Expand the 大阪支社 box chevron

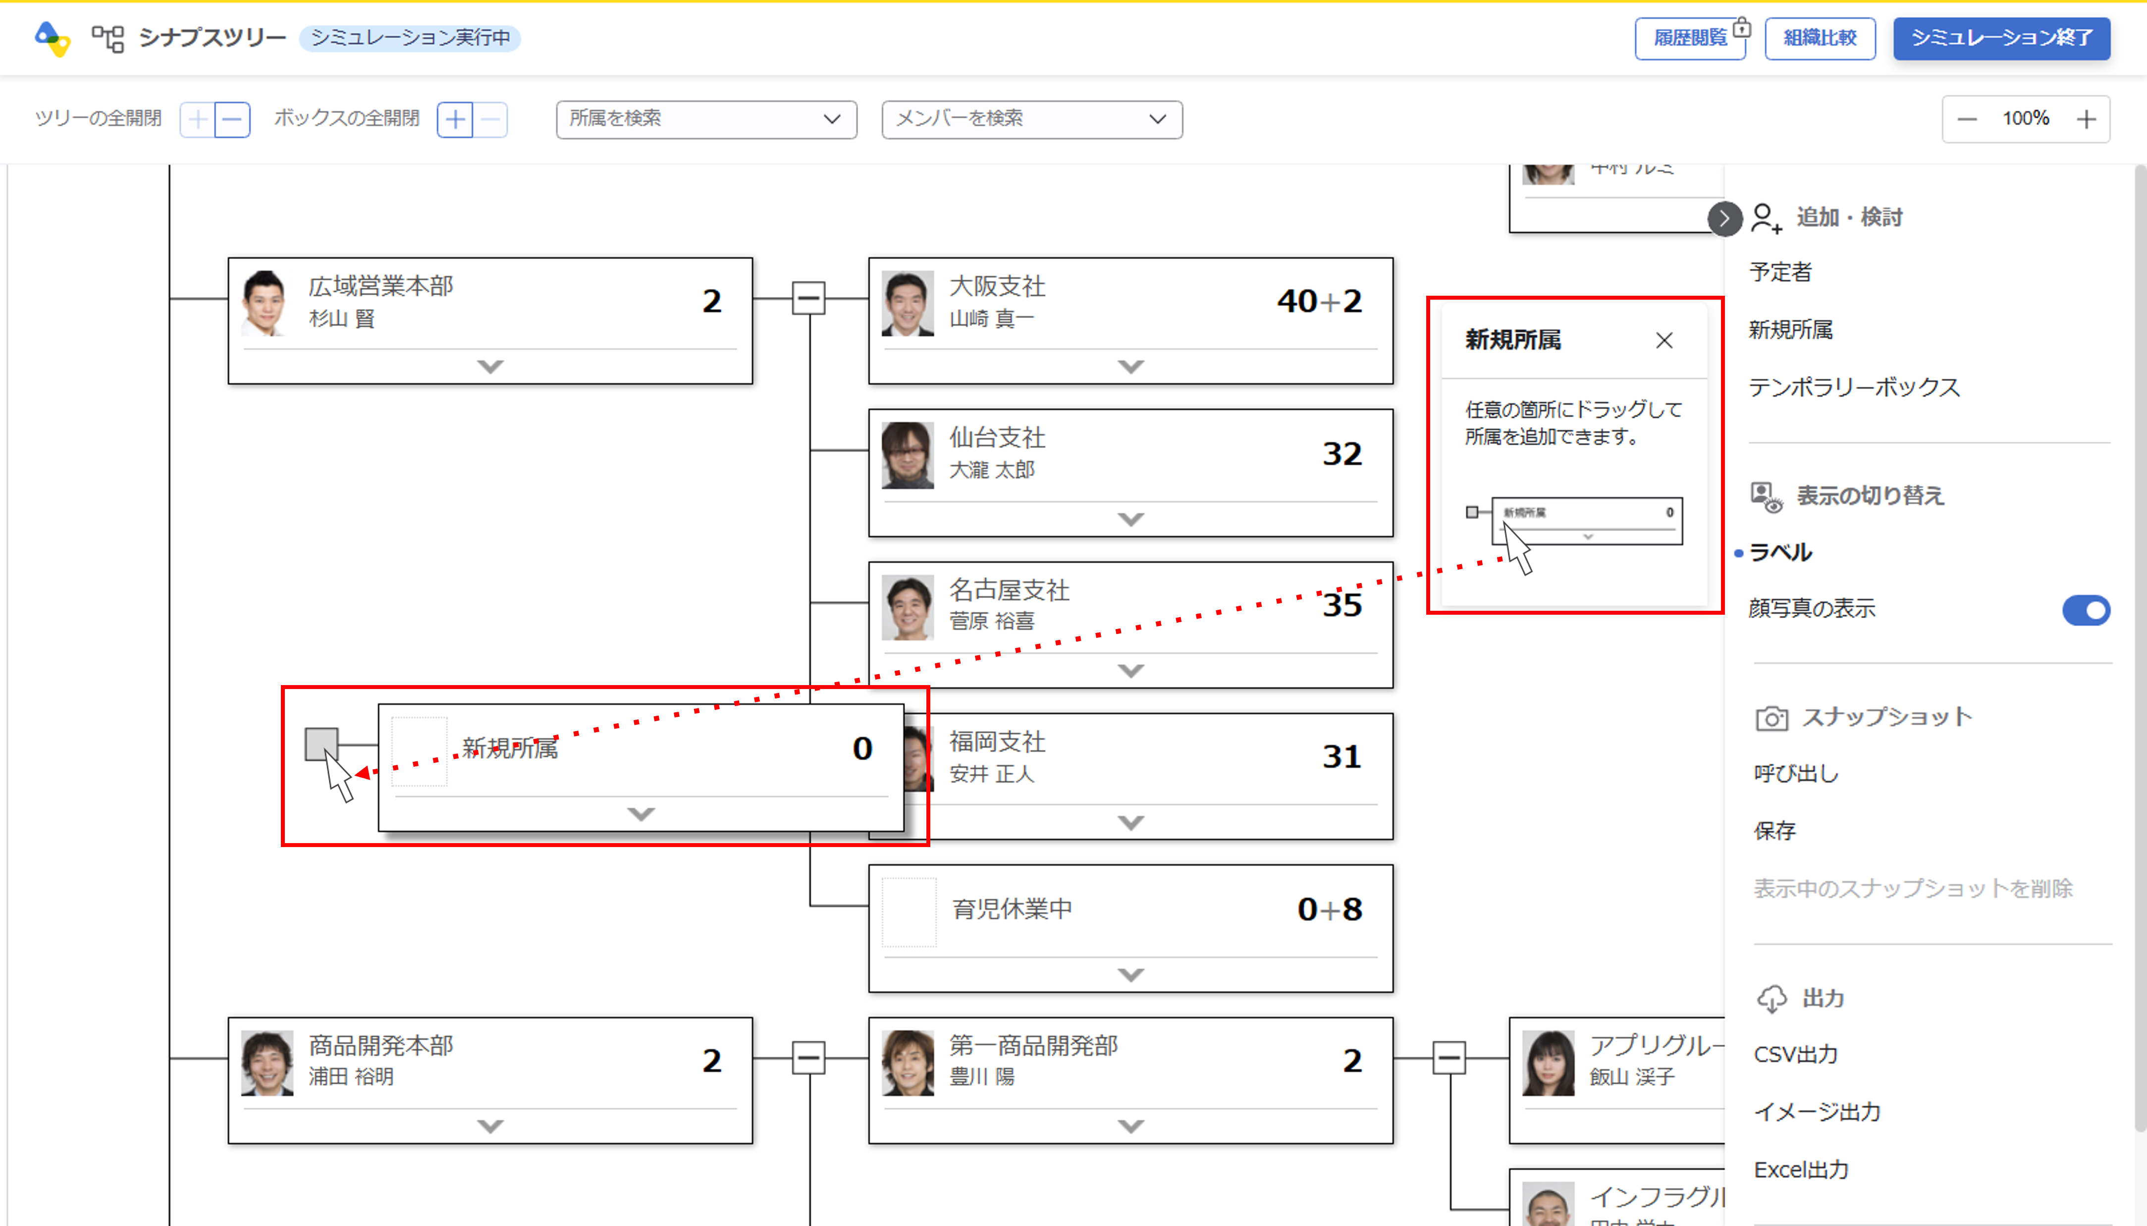[1130, 366]
